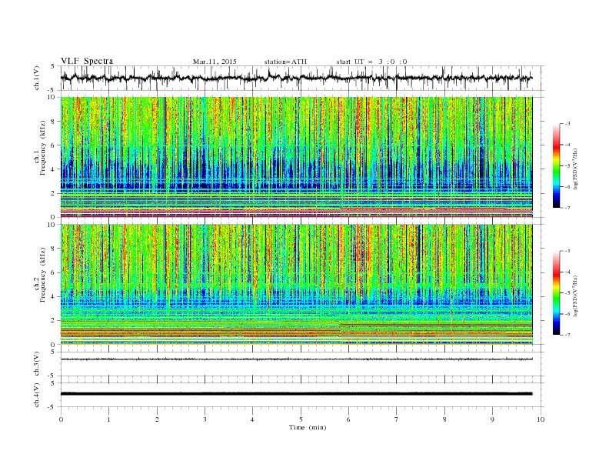Click the "ch.1(V)" vertical axis label
This screenshot has width=609, height=471.
click(x=37, y=78)
